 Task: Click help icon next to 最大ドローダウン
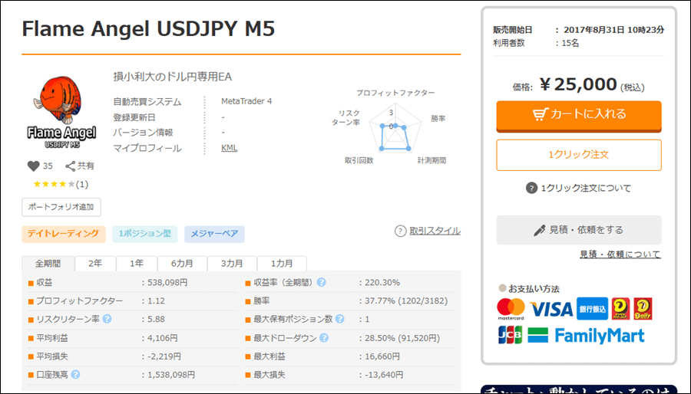(x=325, y=338)
